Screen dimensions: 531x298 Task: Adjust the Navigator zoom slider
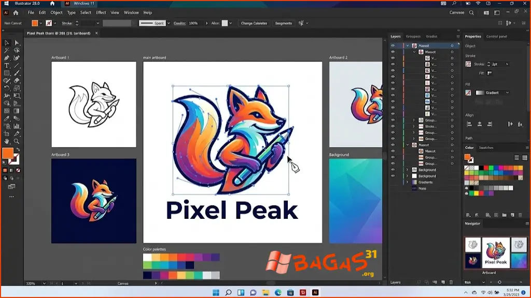point(499,282)
